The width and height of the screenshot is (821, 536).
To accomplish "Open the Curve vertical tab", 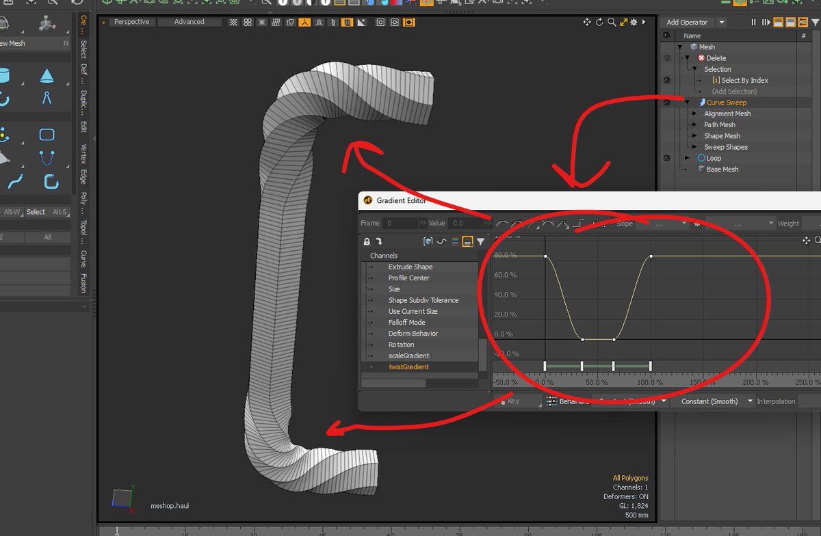I will pyautogui.click(x=83, y=259).
